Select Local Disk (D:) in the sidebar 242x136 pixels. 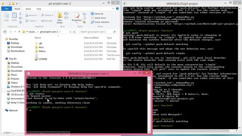(x=17, y=91)
